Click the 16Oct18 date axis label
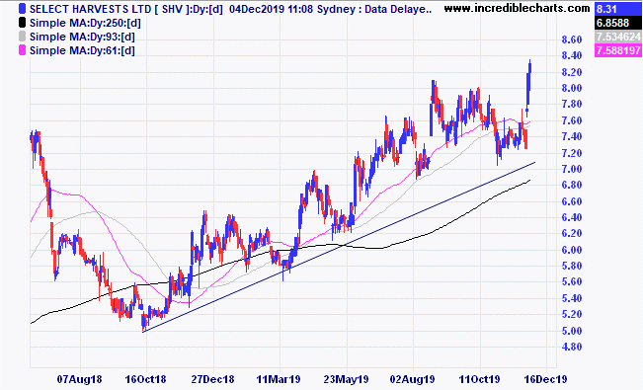The height and width of the screenshot is (390, 643). pyautogui.click(x=146, y=379)
